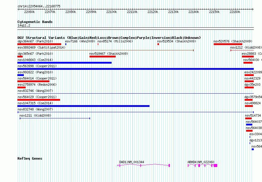Open the nsv1211 (Kidd2008) variant label
This screenshot has height=182, width=262.
(35, 115)
